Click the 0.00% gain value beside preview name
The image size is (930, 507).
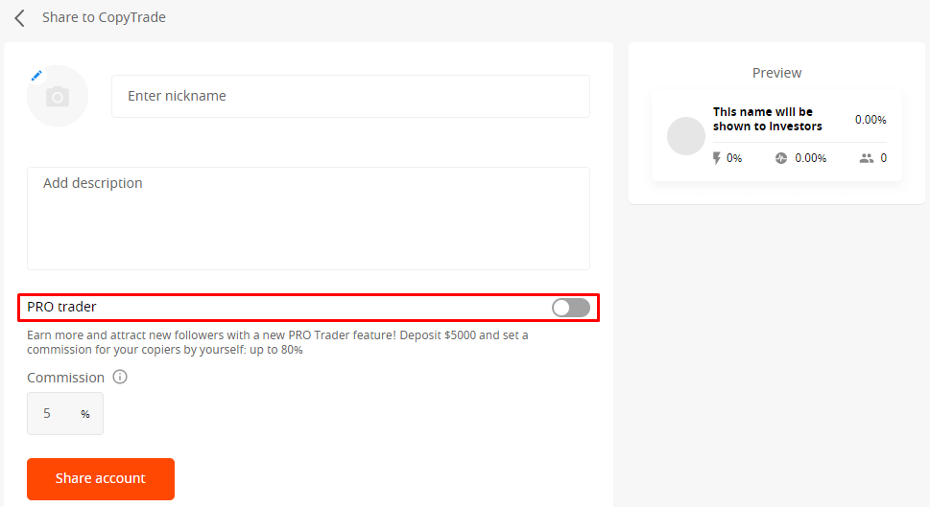tap(870, 120)
